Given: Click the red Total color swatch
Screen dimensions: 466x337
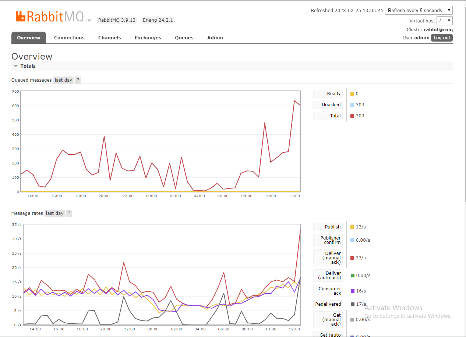Looking at the screenshot, I should [352, 116].
